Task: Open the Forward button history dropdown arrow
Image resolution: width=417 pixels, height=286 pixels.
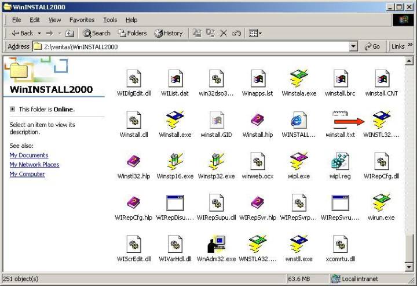Action: [x=60, y=34]
